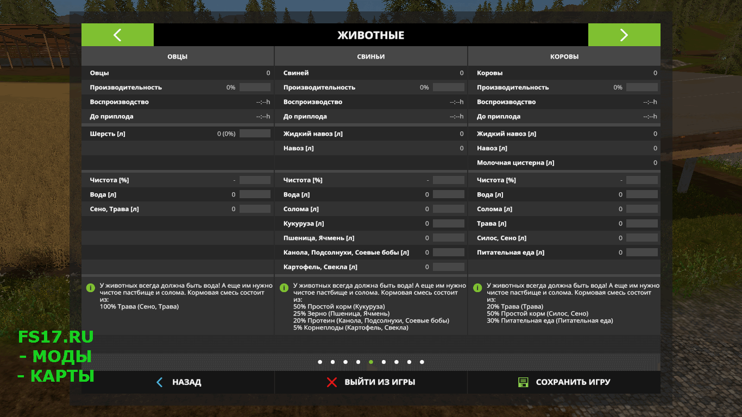Go to next page with right arrow
Viewport: 742px width, 417px height.
pos(624,35)
